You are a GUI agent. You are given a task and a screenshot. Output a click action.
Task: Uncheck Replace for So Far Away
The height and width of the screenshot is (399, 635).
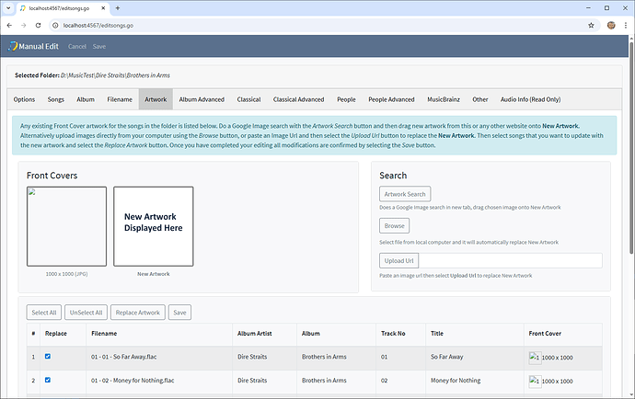tap(49, 356)
